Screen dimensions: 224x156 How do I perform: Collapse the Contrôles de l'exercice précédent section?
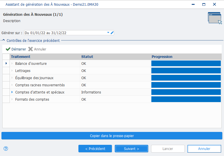4,40
